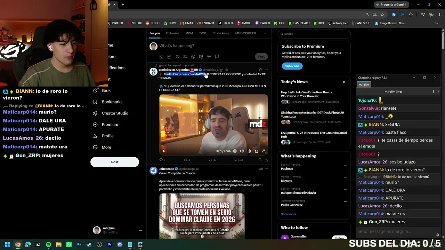This screenshot has width=445, height=250.
Task: Open Premium from the sidebar
Action: coord(105,125)
